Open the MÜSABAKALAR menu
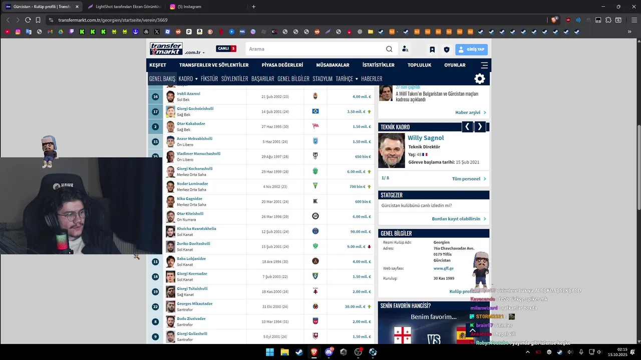The width and height of the screenshot is (641, 360). click(x=333, y=65)
